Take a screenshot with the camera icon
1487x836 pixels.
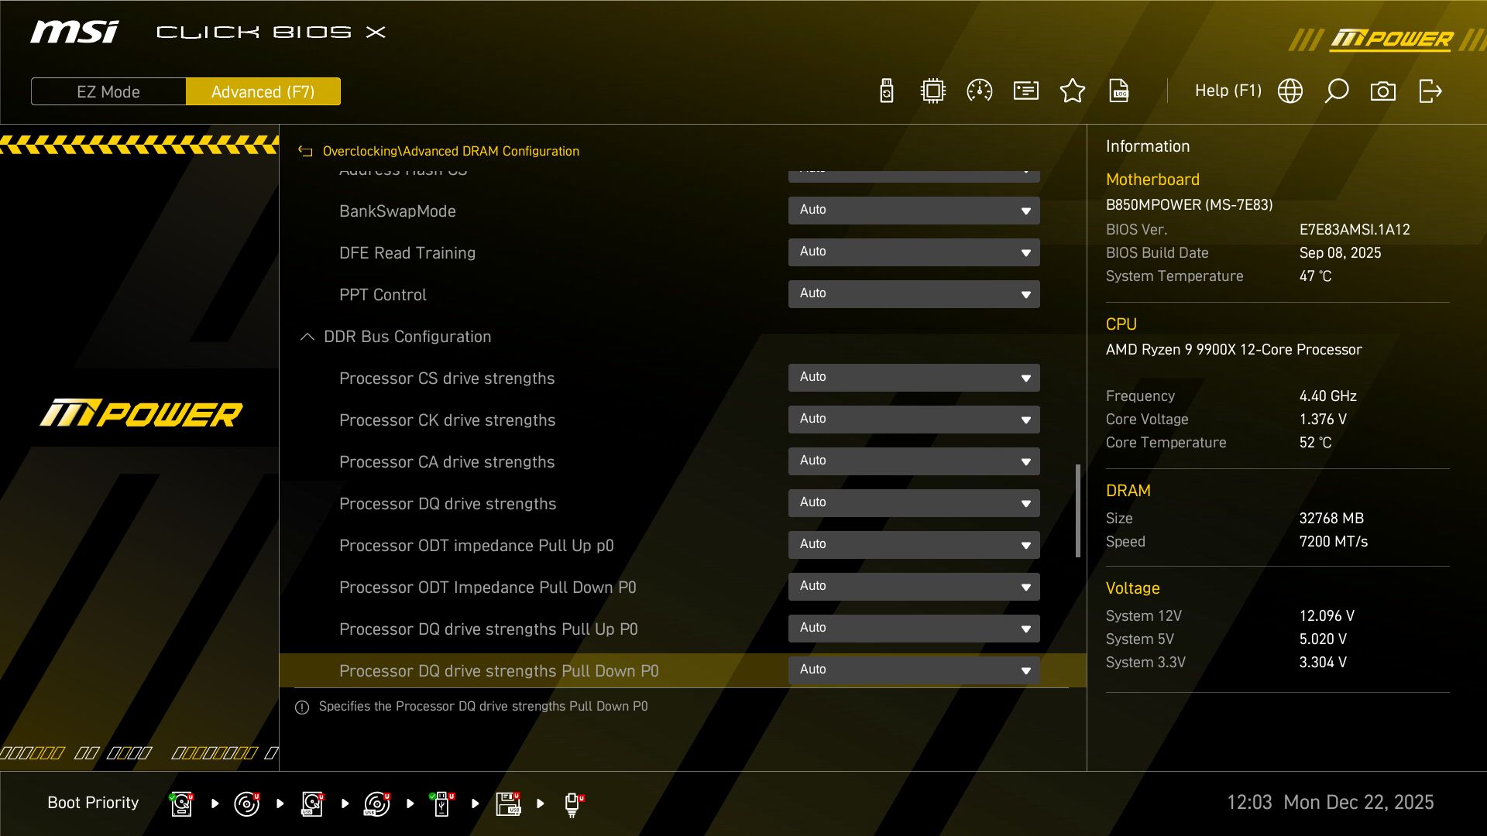1383,91
